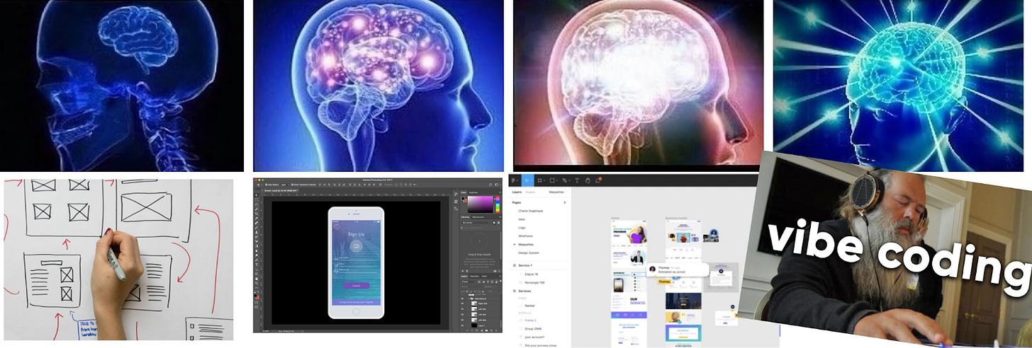Open the Comment tool with notification dot

[x=598, y=180]
